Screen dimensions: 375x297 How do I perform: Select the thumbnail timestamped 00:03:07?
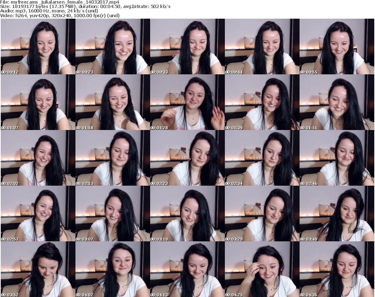[113, 214]
